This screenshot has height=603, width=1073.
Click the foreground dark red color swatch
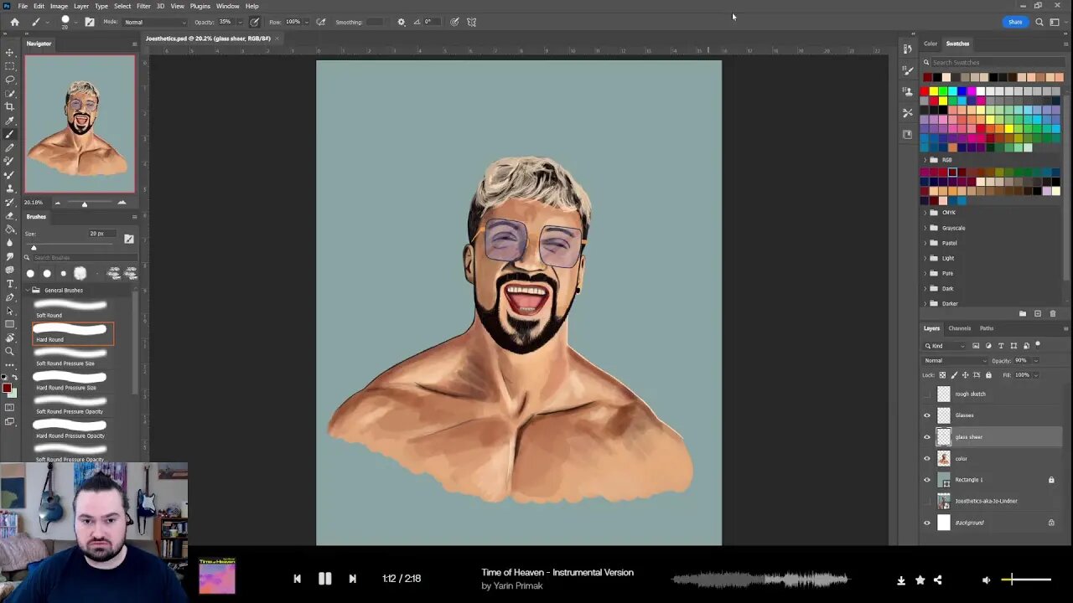(x=7, y=388)
